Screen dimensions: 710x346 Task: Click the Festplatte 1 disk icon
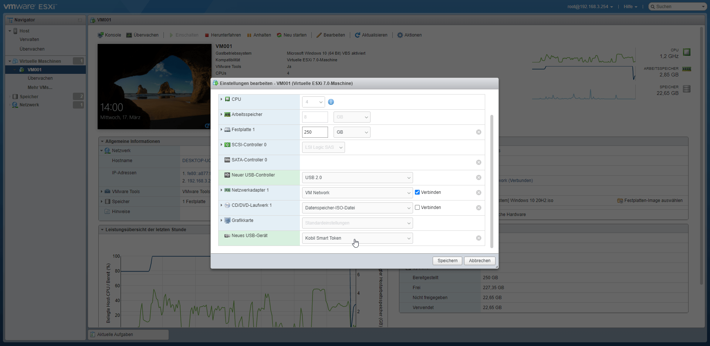pos(227,130)
